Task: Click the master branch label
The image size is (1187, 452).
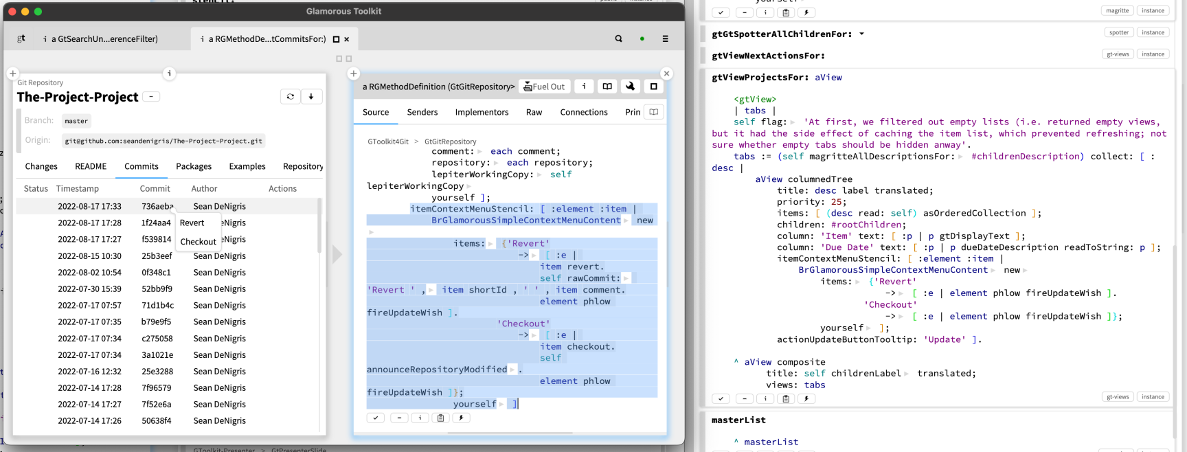Action: pyautogui.click(x=76, y=121)
